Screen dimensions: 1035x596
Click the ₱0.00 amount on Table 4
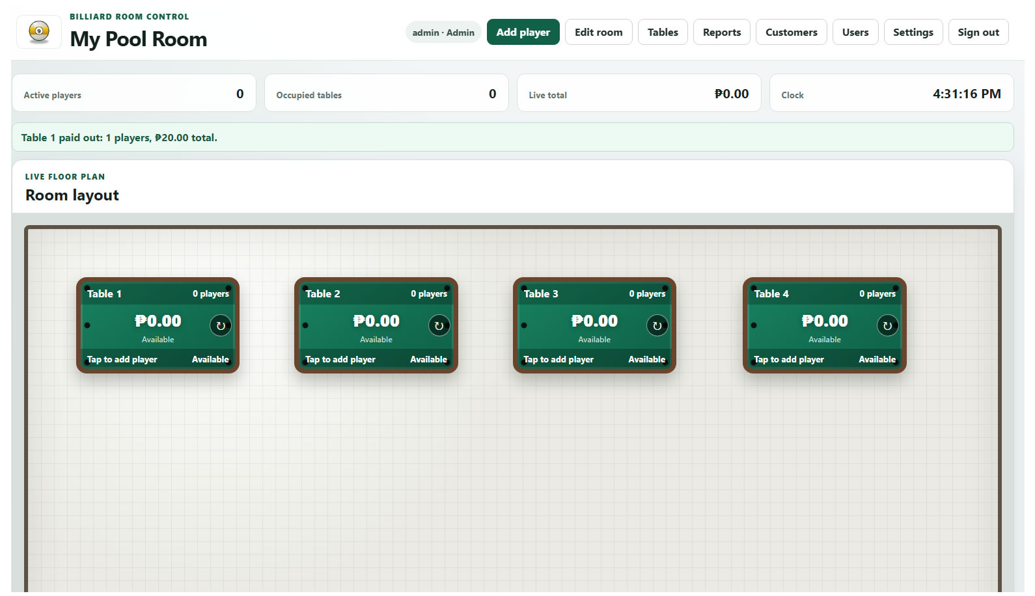(825, 321)
